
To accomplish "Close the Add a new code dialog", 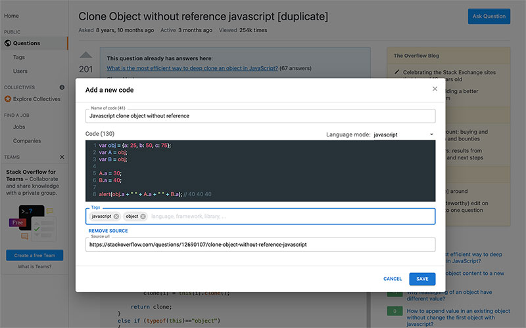I will click(435, 89).
